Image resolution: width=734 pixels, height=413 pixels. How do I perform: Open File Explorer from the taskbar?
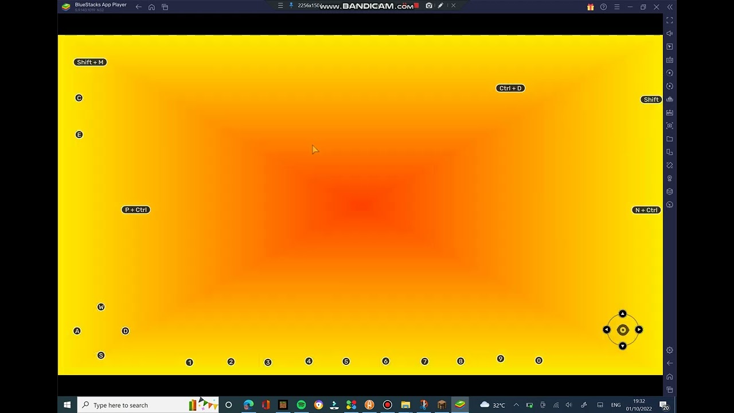click(405, 405)
